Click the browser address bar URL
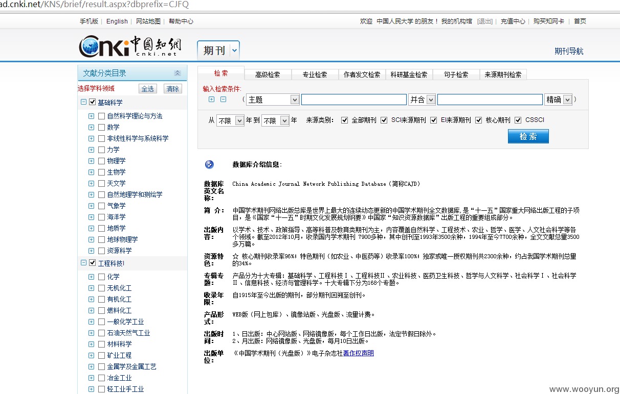The width and height of the screenshot is (620, 394). [95, 5]
